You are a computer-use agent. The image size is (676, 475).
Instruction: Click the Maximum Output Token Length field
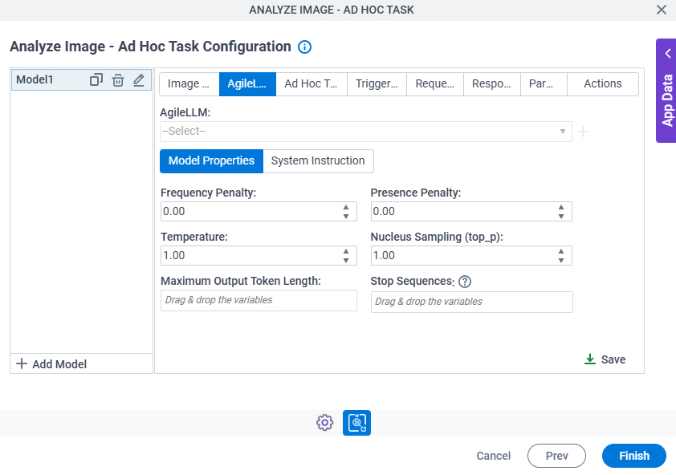tap(259, 300)
